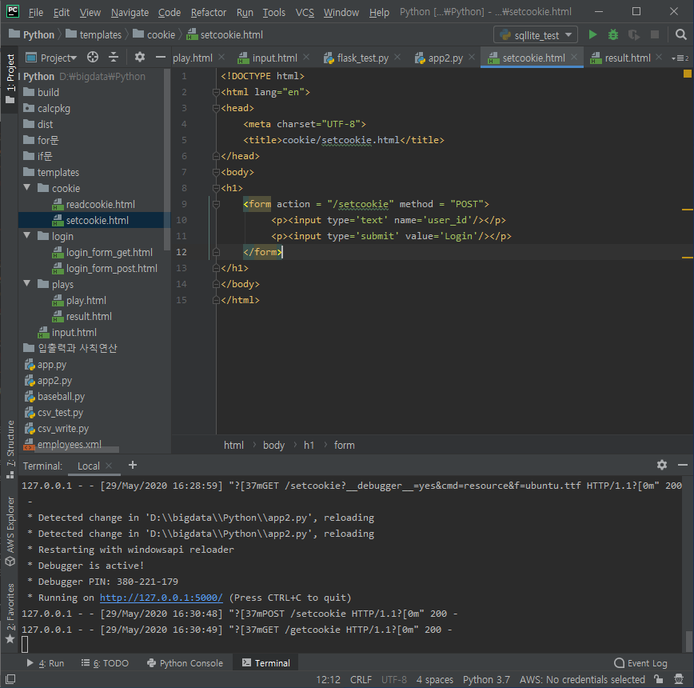
Task: Collapse all icon in Project panel
Action: pos(114,57)
